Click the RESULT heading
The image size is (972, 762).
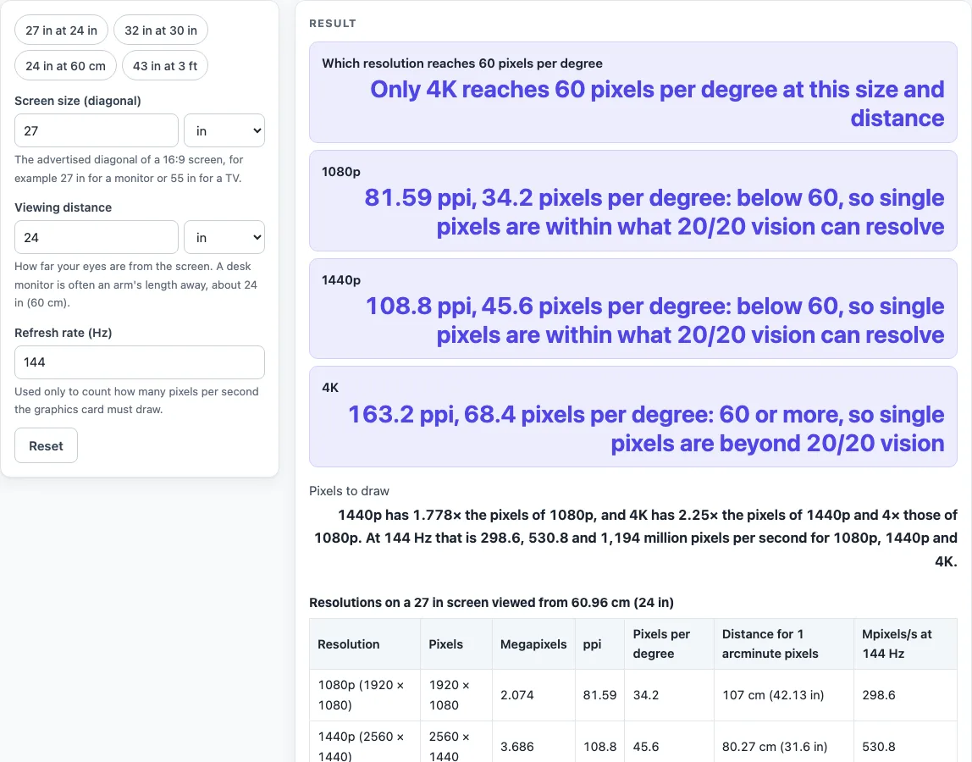pos(333,24)
